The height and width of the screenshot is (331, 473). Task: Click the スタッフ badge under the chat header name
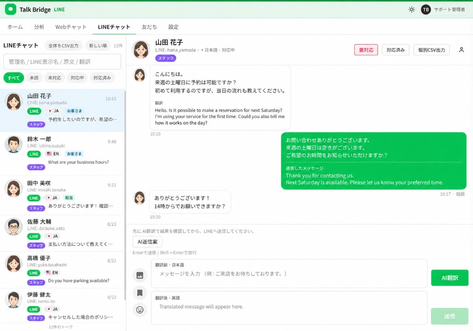coord(166,58)
